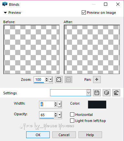The width and height of the screenshot is (124, 141).
Task: Toggle the Preview on Image checkbox
Action: pos(84,13)
